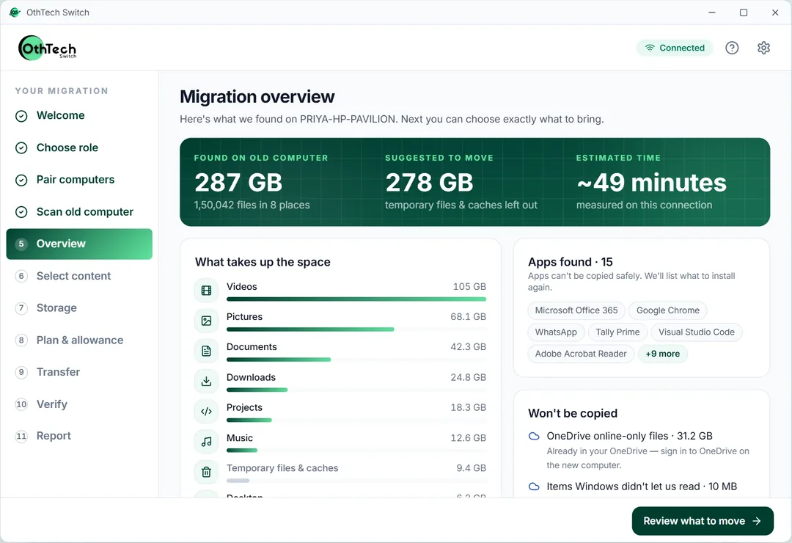Click the Videos size progress bar
The width and height of the screenshot is (792, 543).
(356, 299)
